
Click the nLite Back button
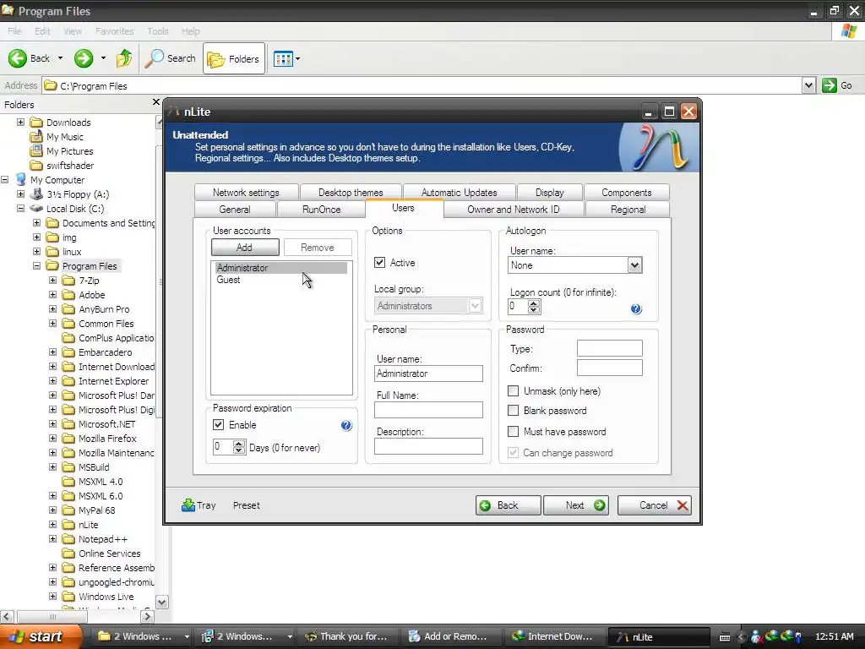[508, 505]
